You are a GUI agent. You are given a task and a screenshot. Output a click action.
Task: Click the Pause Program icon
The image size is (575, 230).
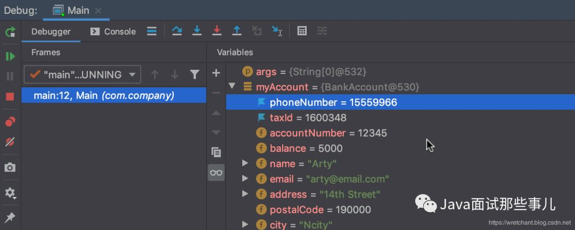[10, 76]
